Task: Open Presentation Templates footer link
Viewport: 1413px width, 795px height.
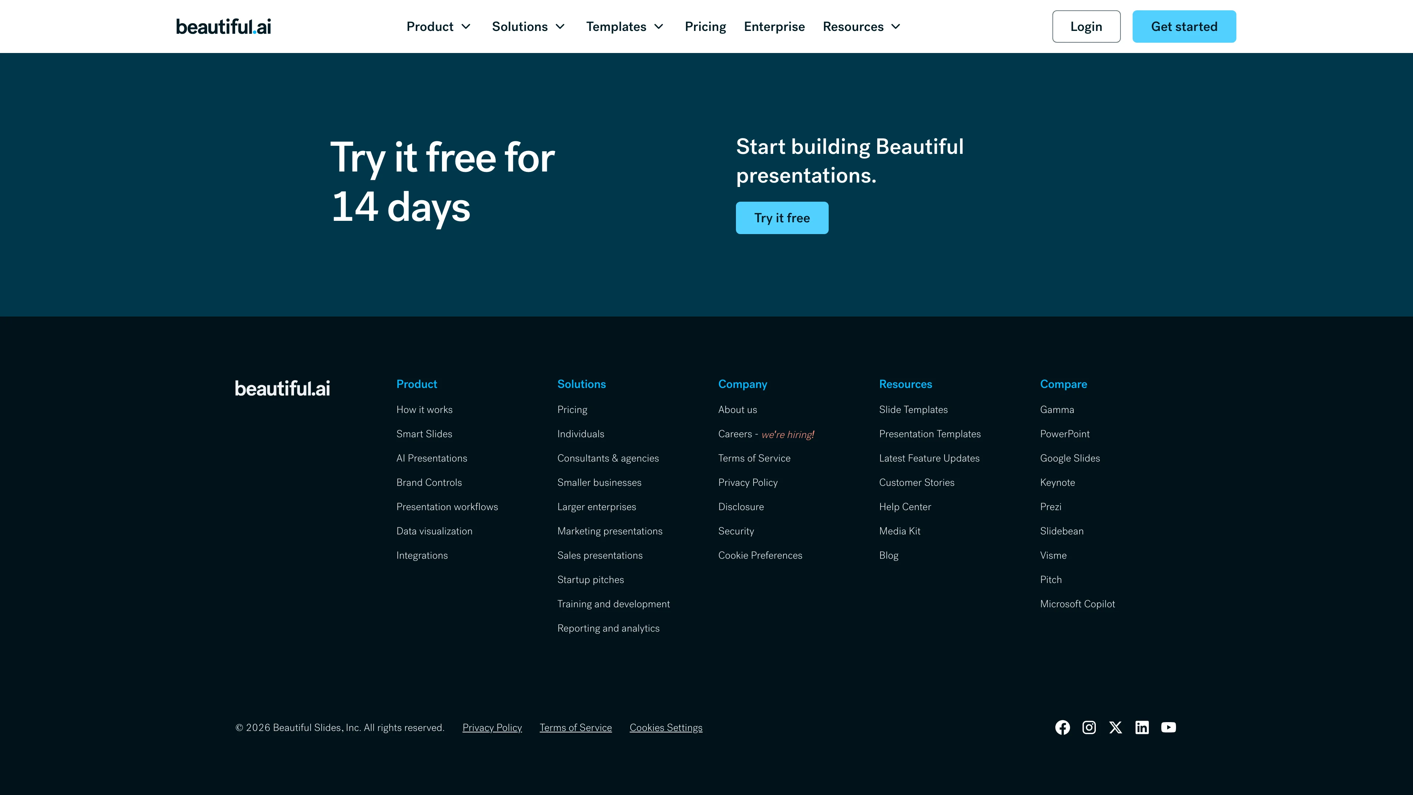Action: 930,434
